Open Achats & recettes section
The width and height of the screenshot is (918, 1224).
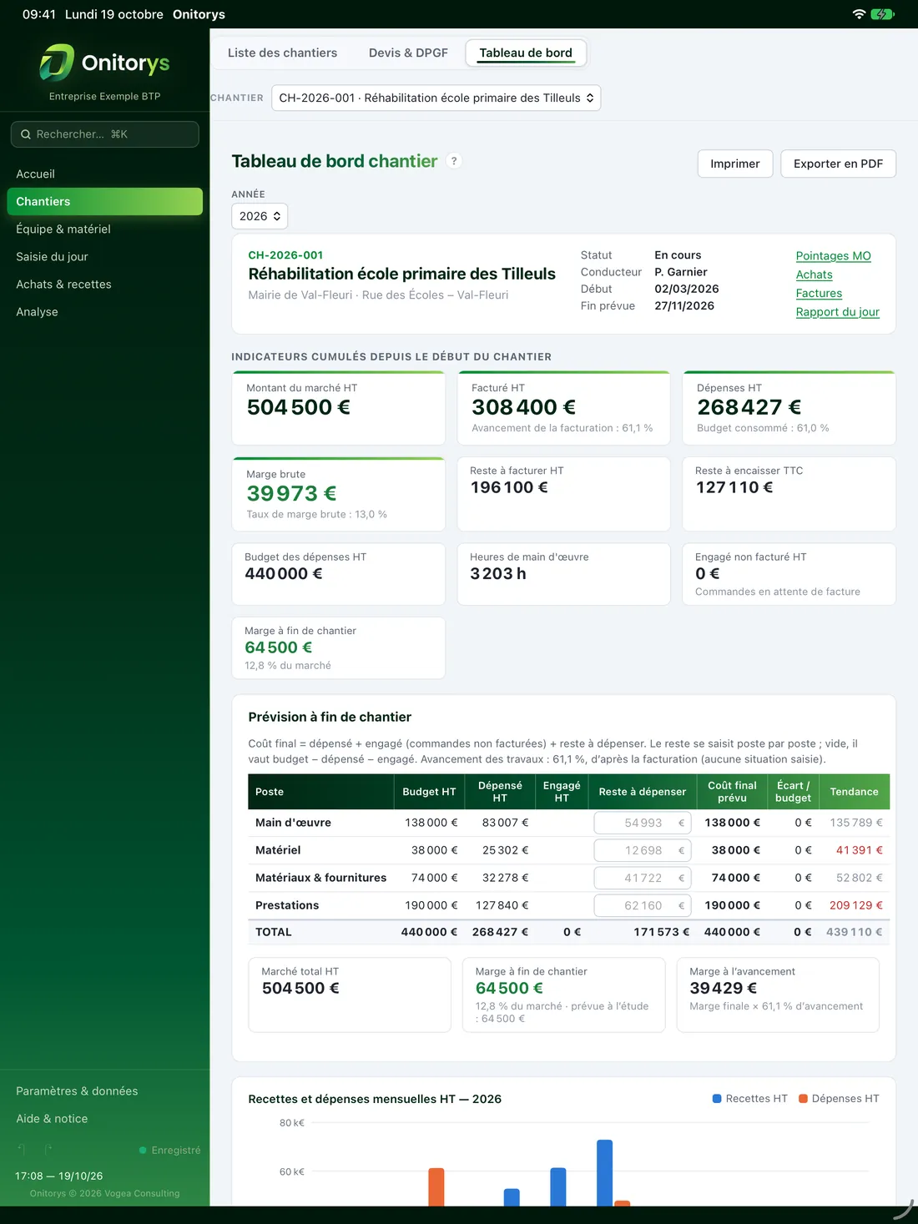105,285
